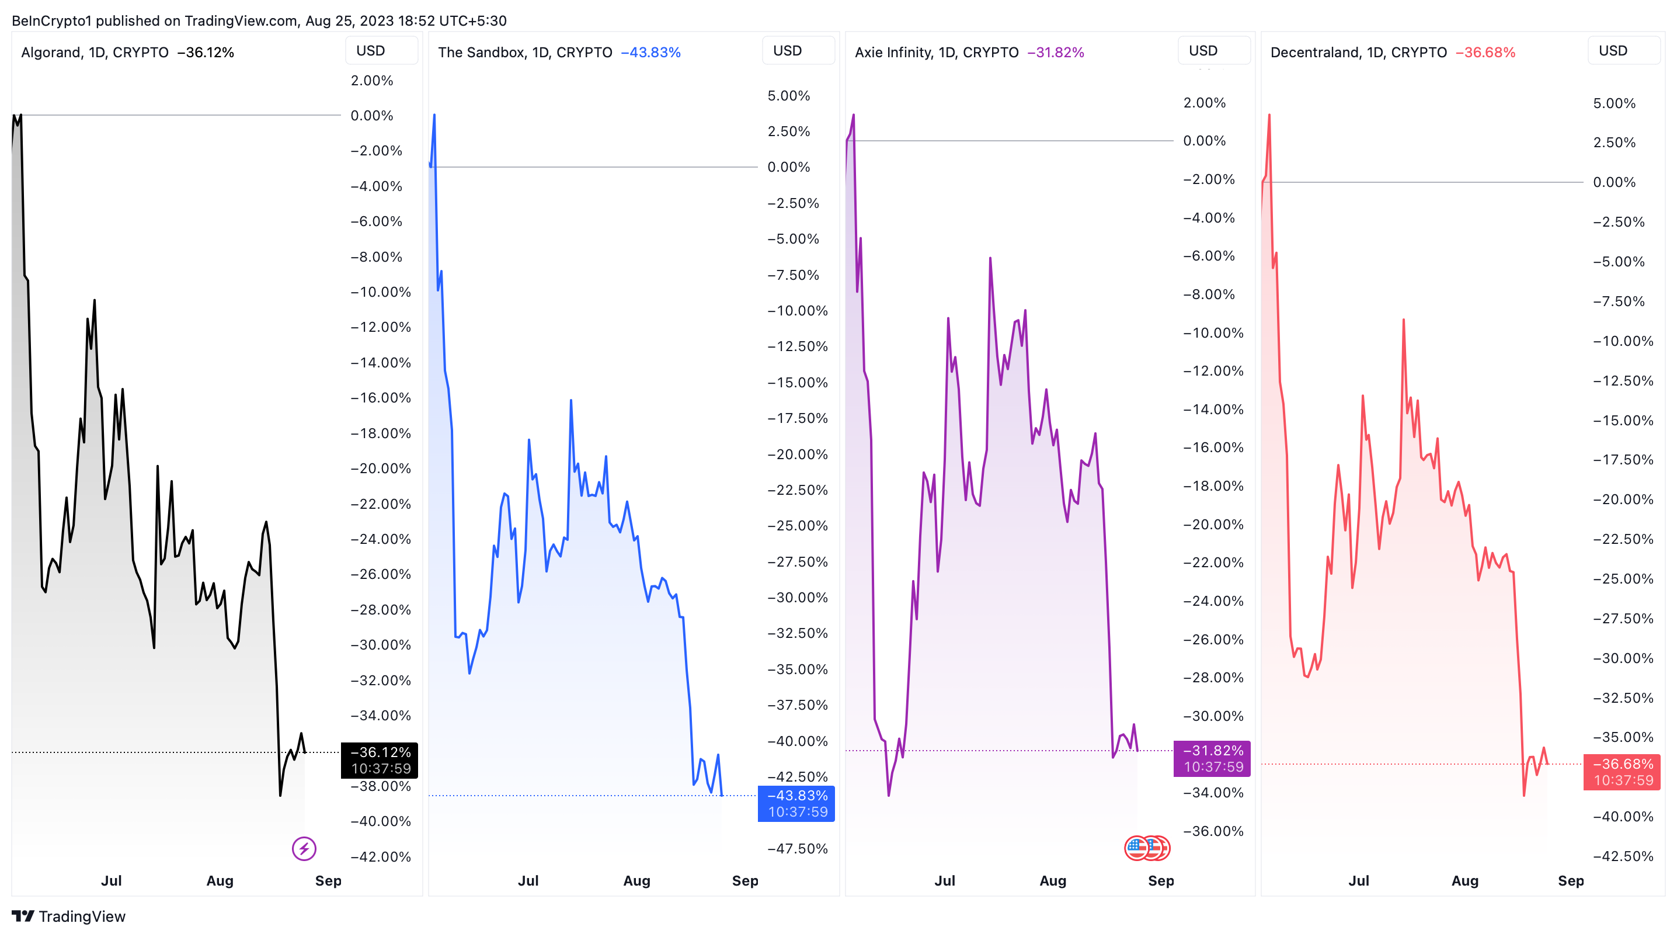Click the red −36.68% price label on Decentraland axis

(1622, 772)
